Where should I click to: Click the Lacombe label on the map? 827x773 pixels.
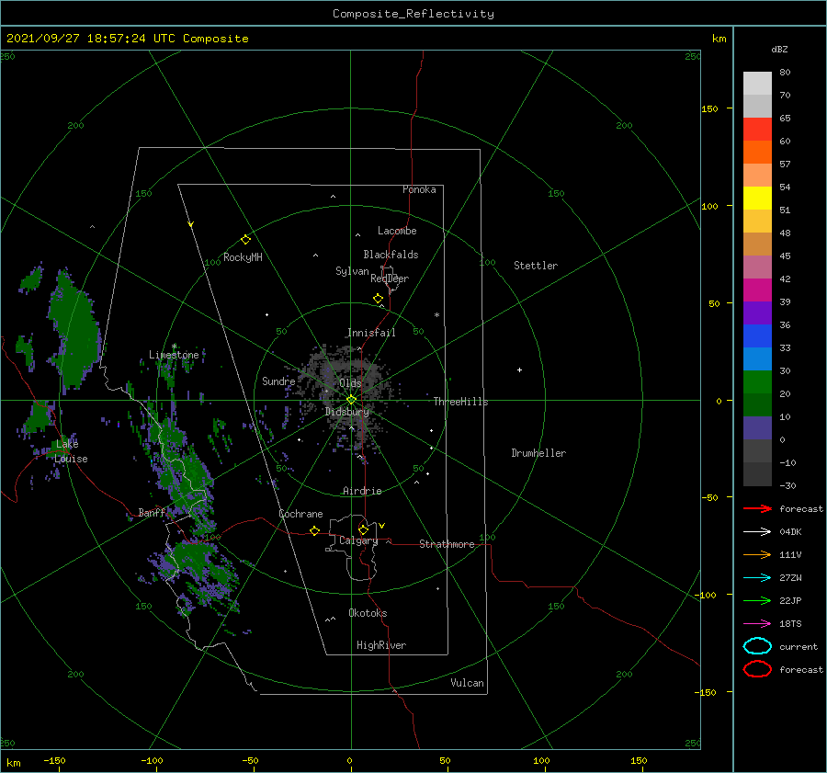(x=397, y=231)
